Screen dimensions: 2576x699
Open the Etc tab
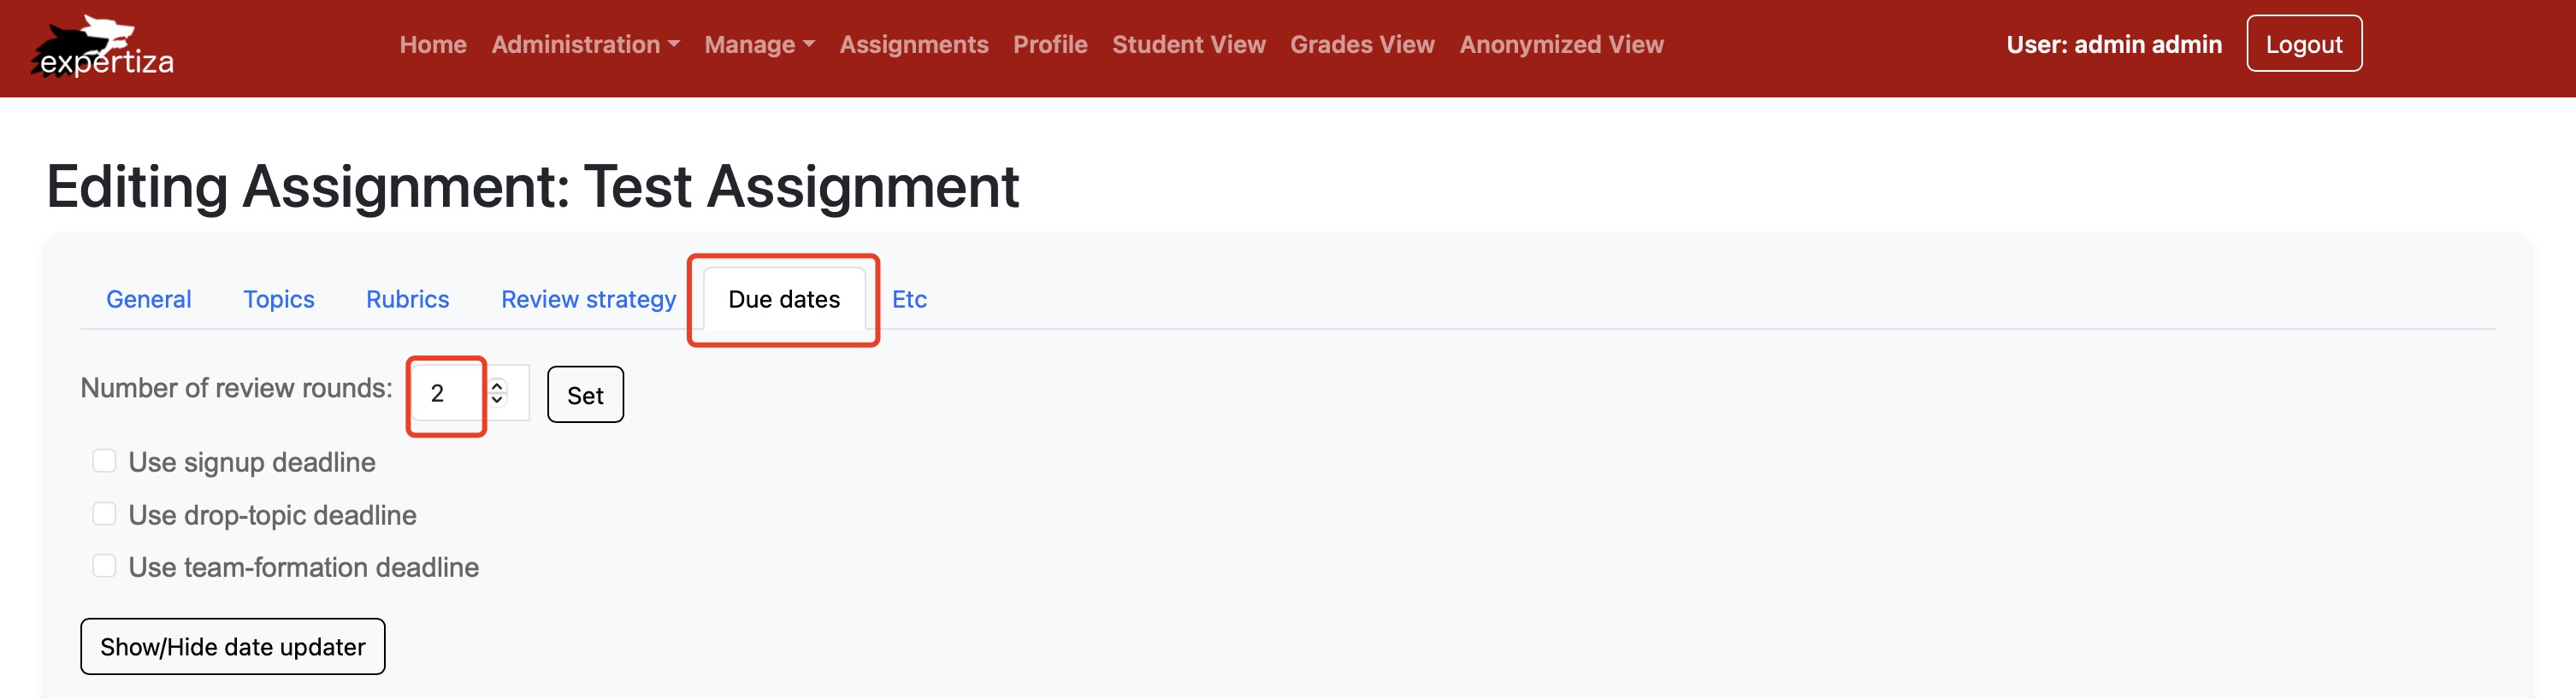(x=909, y=300)
